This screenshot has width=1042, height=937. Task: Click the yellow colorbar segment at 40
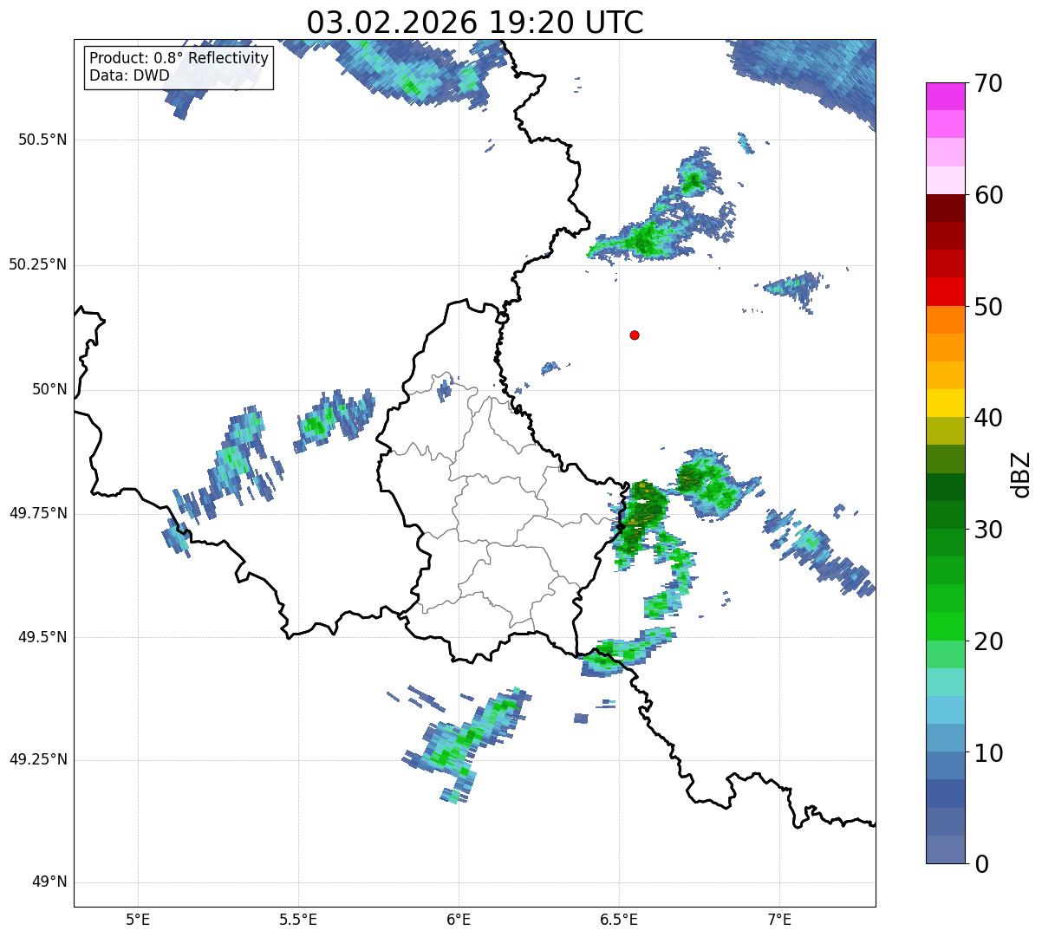(x=945, y=403)
